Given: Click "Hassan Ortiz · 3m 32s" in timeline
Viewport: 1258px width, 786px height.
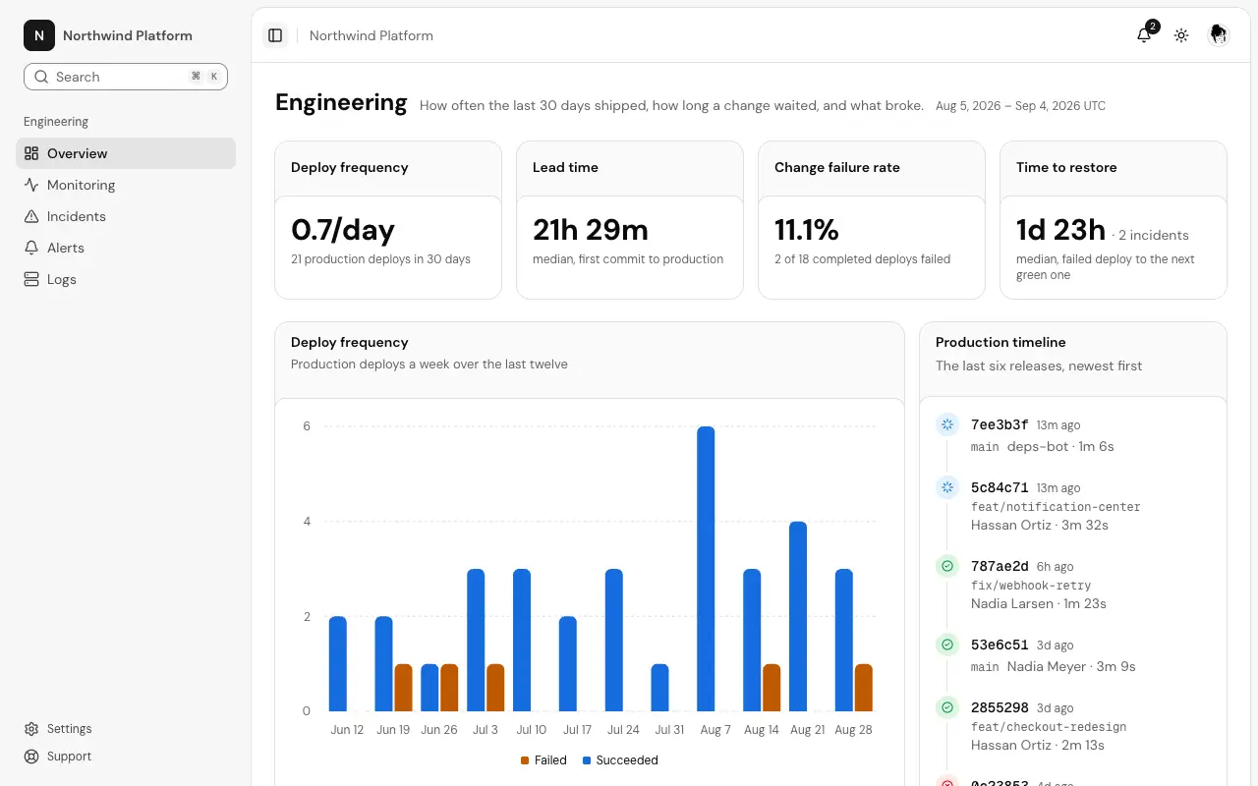Looking at the screenshot, I should pyautogui.click(x=1040, y=525).
